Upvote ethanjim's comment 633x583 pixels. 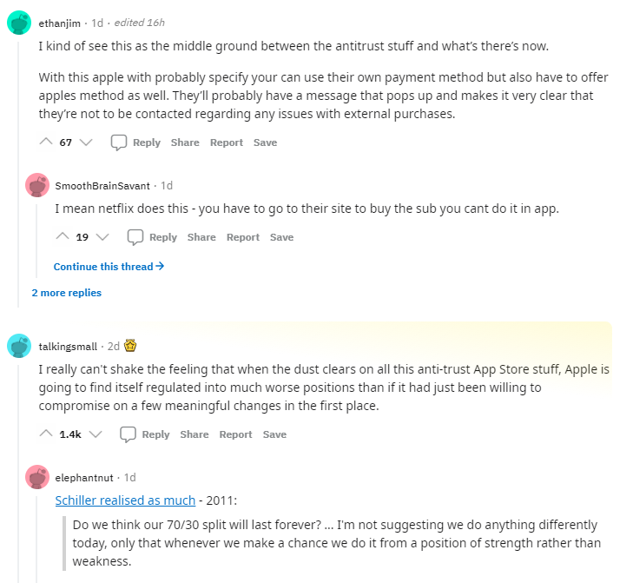(x=46, y=142)
